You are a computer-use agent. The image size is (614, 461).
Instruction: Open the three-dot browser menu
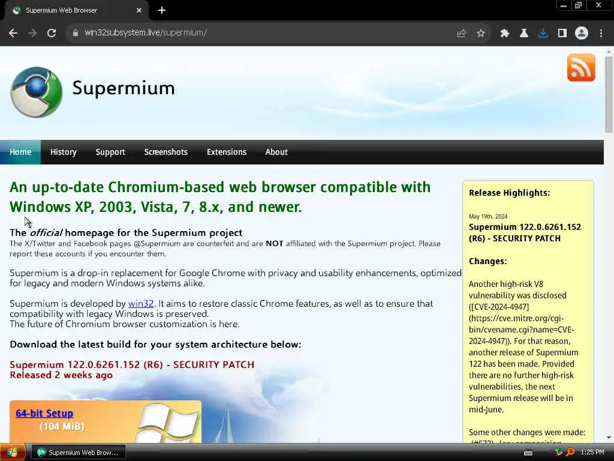point(601,34)
